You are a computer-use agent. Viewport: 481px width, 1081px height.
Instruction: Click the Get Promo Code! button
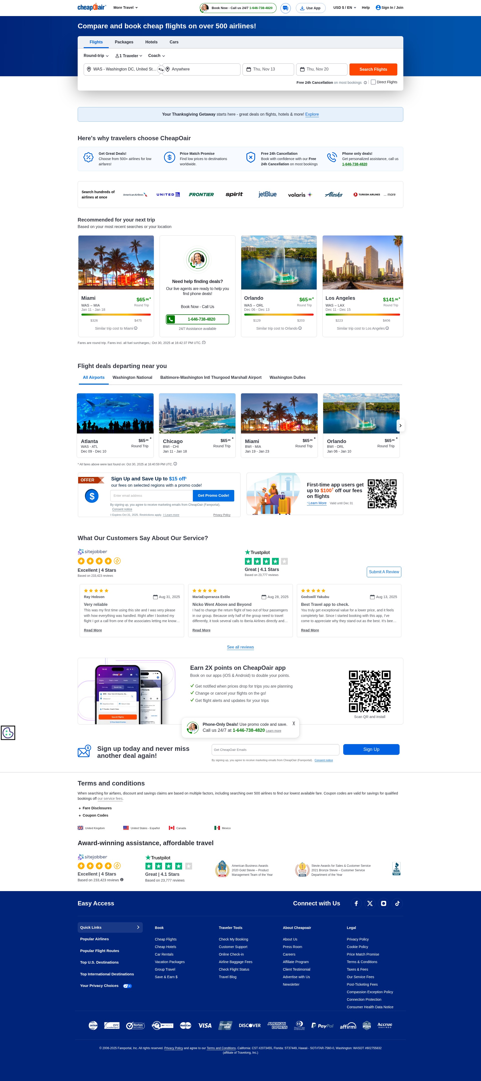(213, 496)
